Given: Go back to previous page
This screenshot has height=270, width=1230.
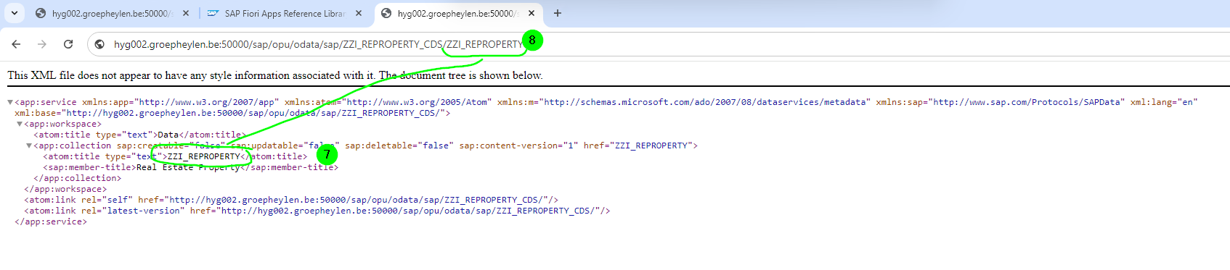Looking at the screenshot, I should (16, 44).
